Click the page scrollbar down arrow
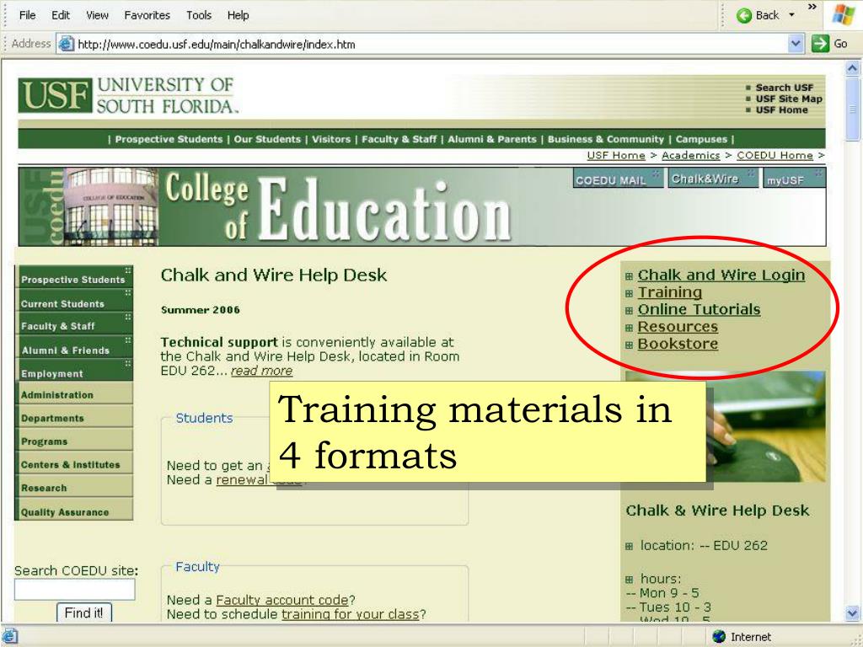 click(852, 612)
